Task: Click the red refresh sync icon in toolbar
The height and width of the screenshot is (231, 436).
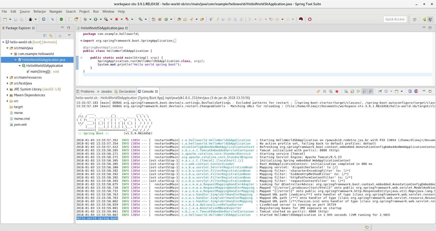Action: click(310, 19)
